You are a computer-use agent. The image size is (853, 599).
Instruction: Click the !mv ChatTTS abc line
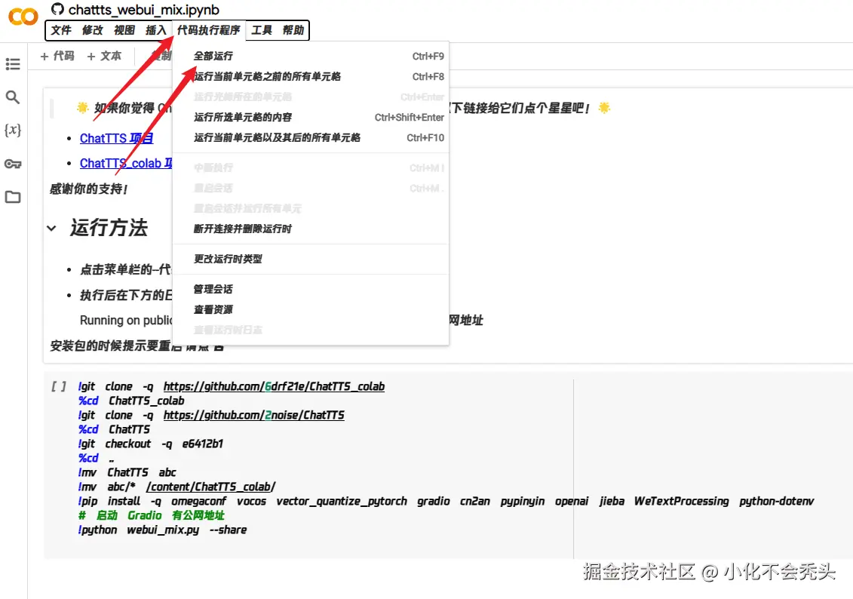pos(127,472)
